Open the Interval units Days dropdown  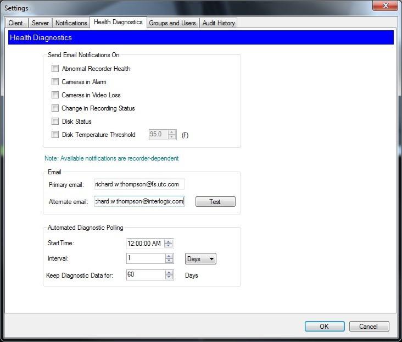(201, 259)
